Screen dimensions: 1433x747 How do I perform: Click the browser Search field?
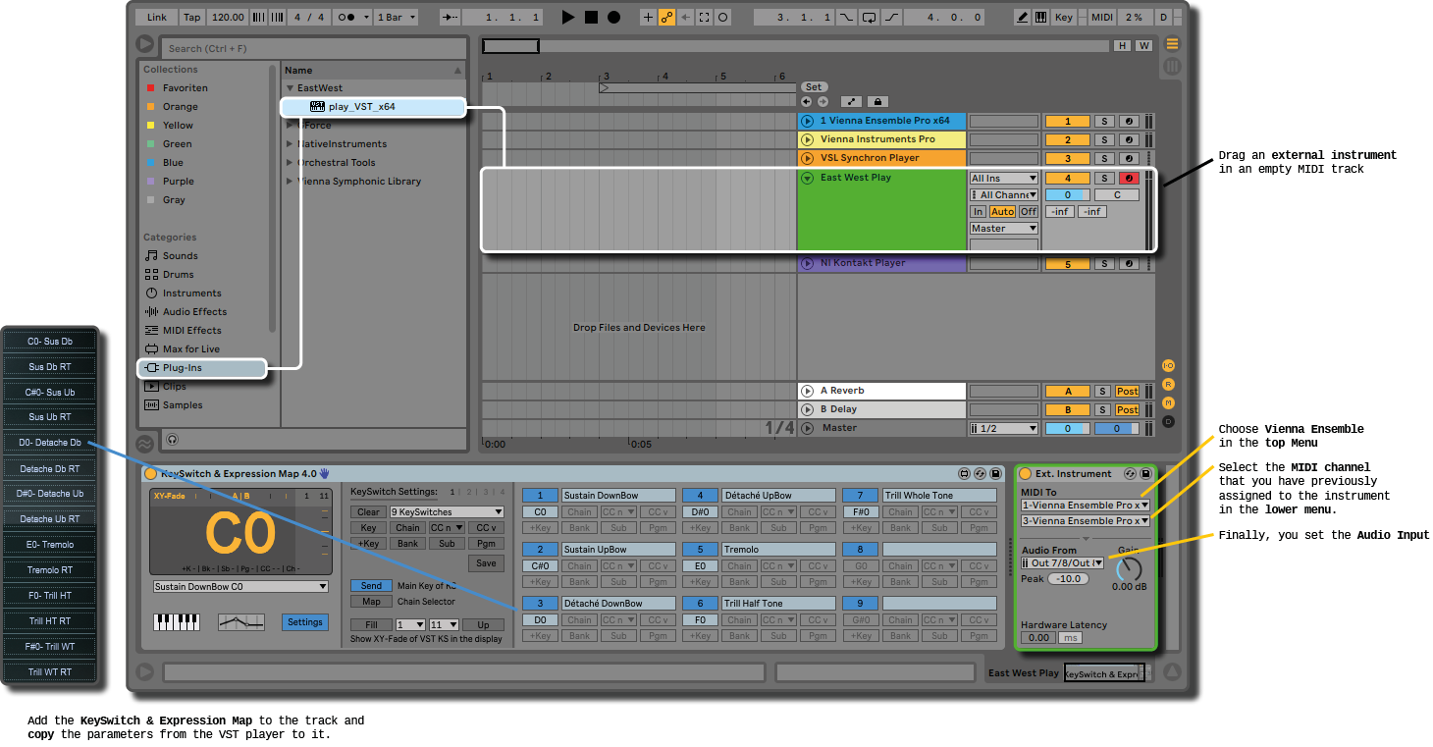pyautogui.click(x=314, y=48)
